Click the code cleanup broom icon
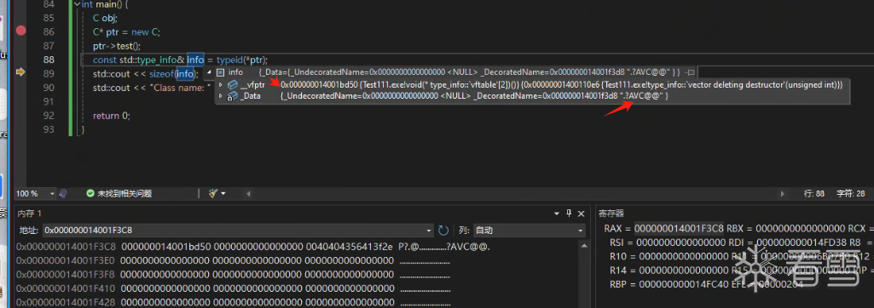874x308 pixels. [x=213, y=193]
